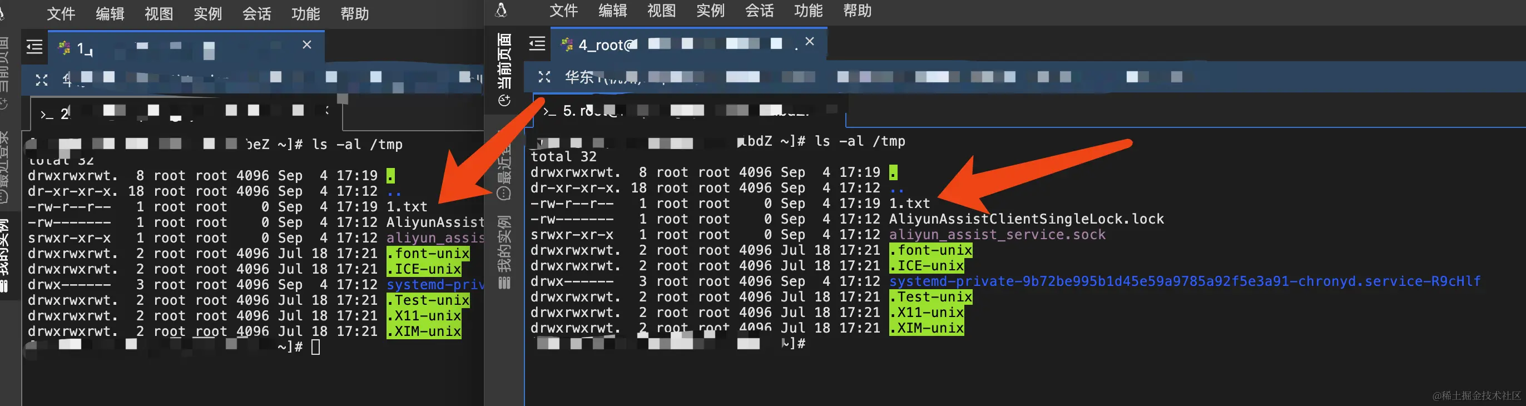Click systemd-priv entry in left terminal
This screenshot has width=1526, height=406.
coord(435,285)
